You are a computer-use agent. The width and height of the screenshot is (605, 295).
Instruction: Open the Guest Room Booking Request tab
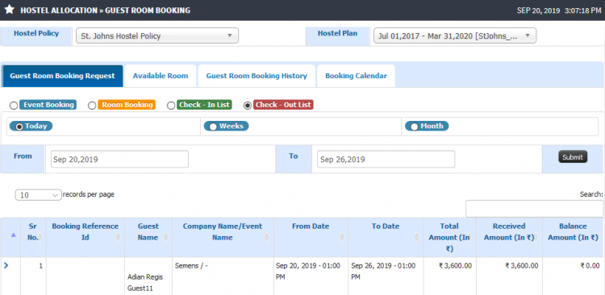[62, 76]
